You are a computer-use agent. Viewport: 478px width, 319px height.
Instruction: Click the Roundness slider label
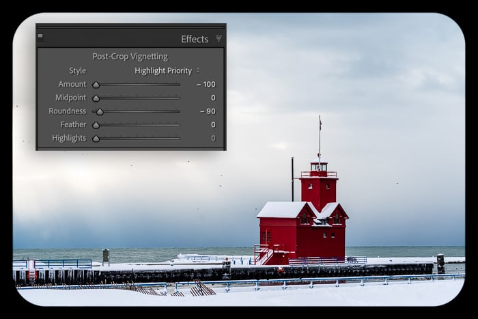pos(67,111)
